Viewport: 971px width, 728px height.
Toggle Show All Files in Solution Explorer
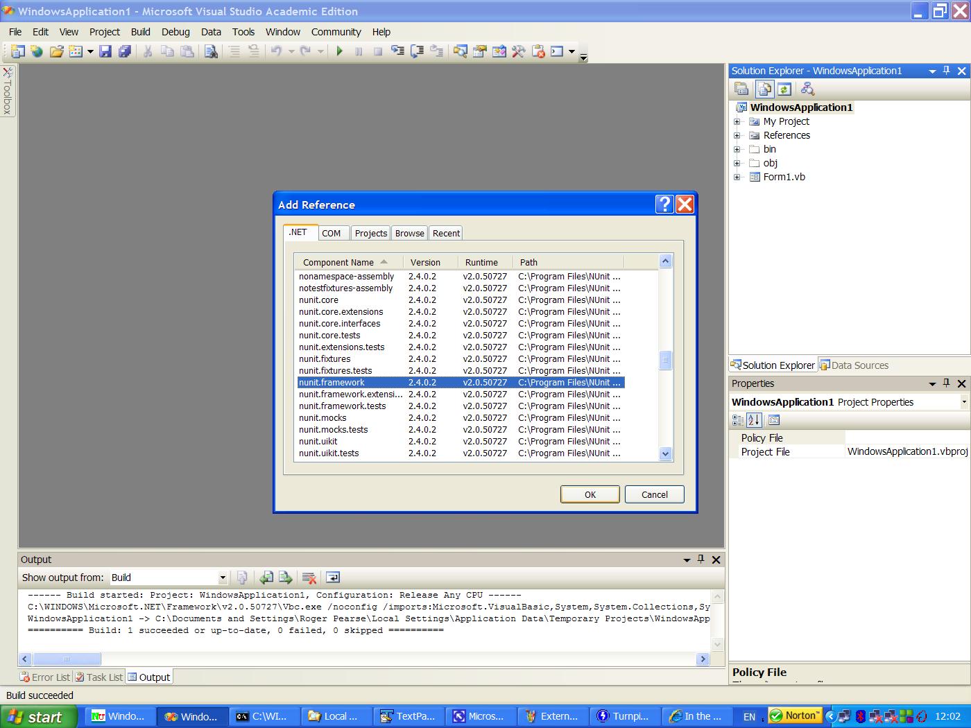pos(764,89)
